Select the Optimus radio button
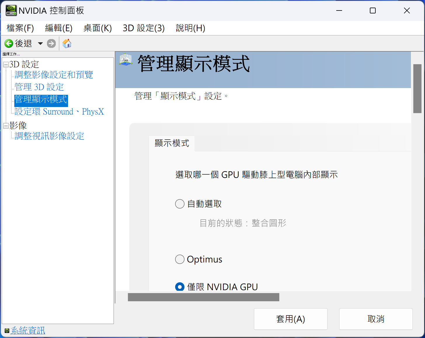The width and height of the screenshot is (425, 338). click(x=180, y=259)
